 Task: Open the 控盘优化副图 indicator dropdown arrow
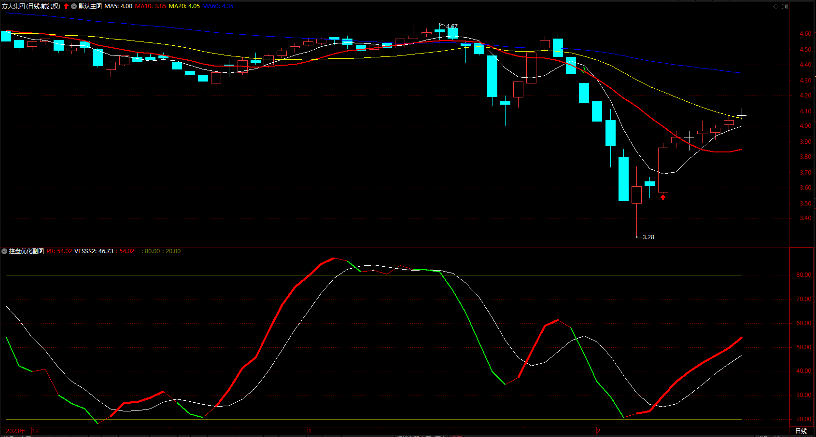4,251
